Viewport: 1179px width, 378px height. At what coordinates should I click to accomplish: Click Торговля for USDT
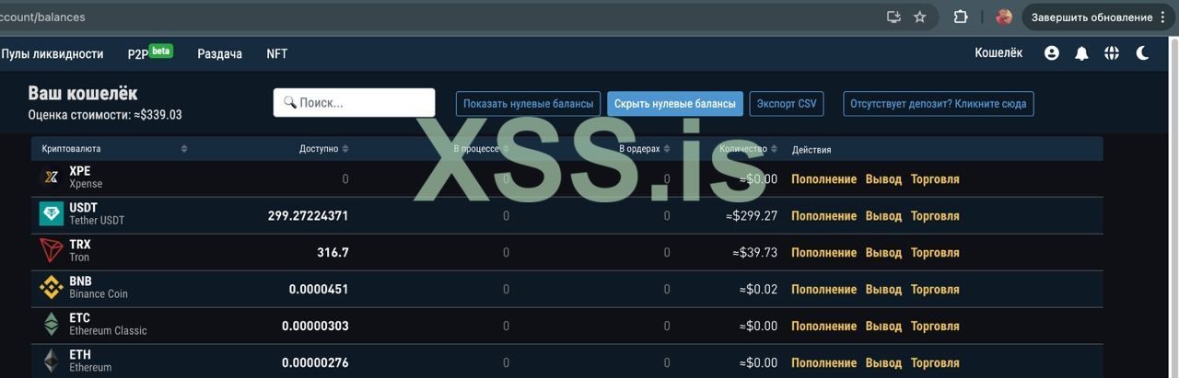[x=935, y=215]
